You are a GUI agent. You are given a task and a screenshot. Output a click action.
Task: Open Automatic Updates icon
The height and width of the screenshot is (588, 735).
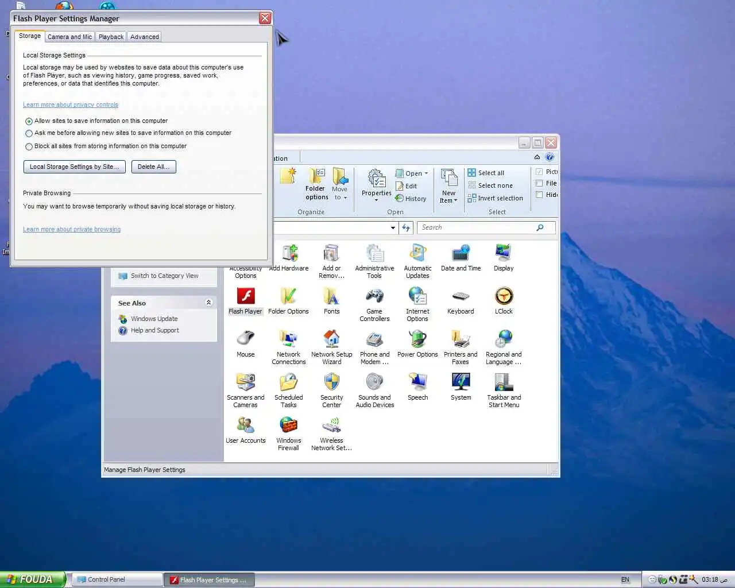click(x=417, y=261)
